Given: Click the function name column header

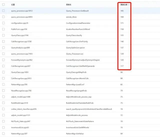Looking at the screenshot, I should (68, 5).
